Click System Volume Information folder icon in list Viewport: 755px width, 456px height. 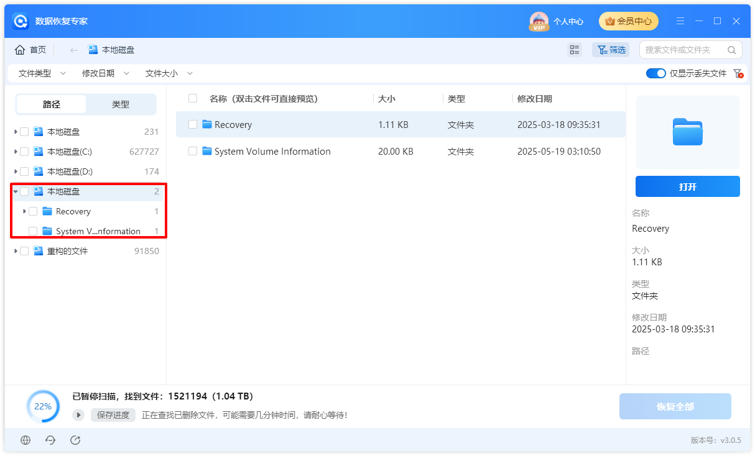pyautogui.click(x=207, y=151)
